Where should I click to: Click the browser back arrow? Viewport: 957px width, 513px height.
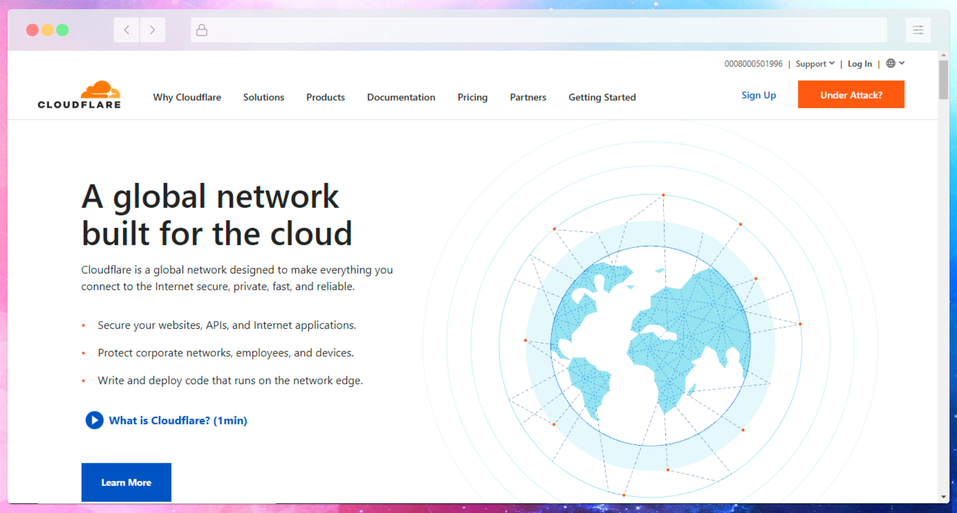click(x=126, y=30)
